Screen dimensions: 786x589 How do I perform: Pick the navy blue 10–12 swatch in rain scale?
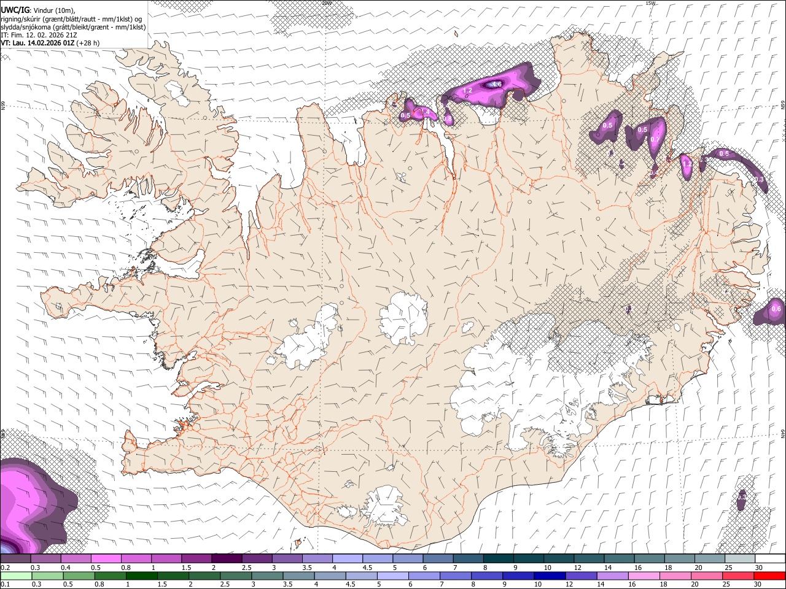pyautogui.click(x=550, y=576)
